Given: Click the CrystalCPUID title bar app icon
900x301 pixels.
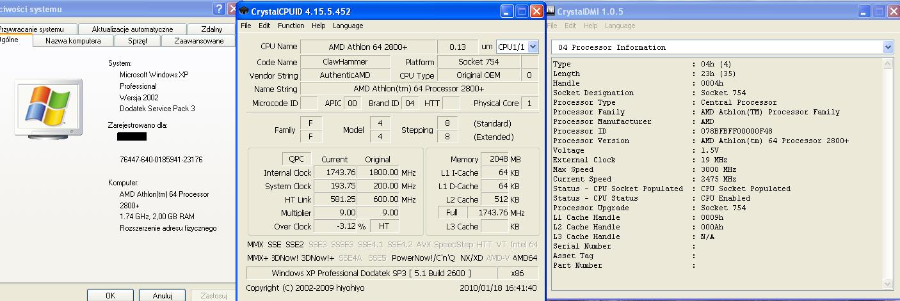Looking at the screenshot, I should (244, 12).
